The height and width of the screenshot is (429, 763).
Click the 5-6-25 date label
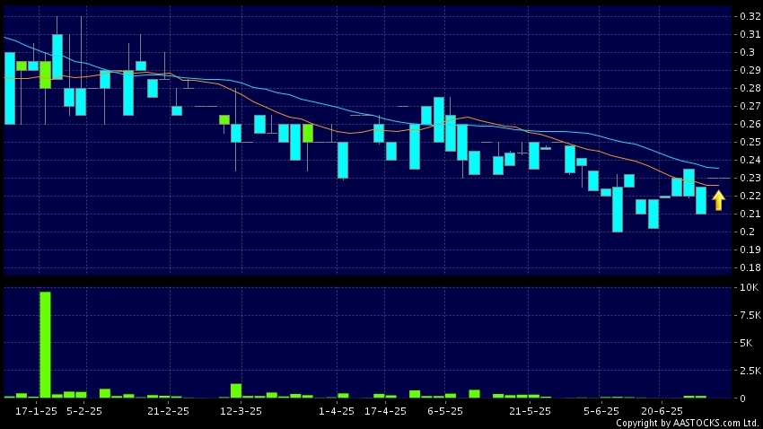tap(601, 411)
